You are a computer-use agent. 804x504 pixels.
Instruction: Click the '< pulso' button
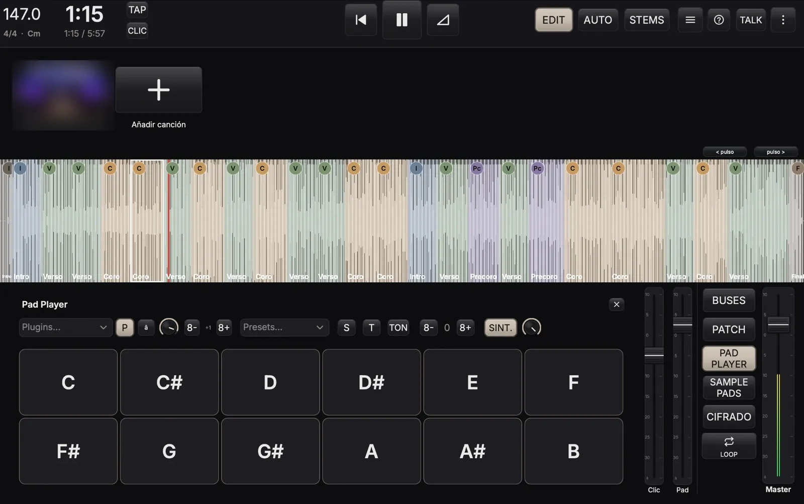[x=725, y=152]
